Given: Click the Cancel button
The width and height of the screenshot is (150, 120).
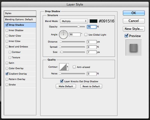Looking at the screenshot, I should tap(134, 21).
